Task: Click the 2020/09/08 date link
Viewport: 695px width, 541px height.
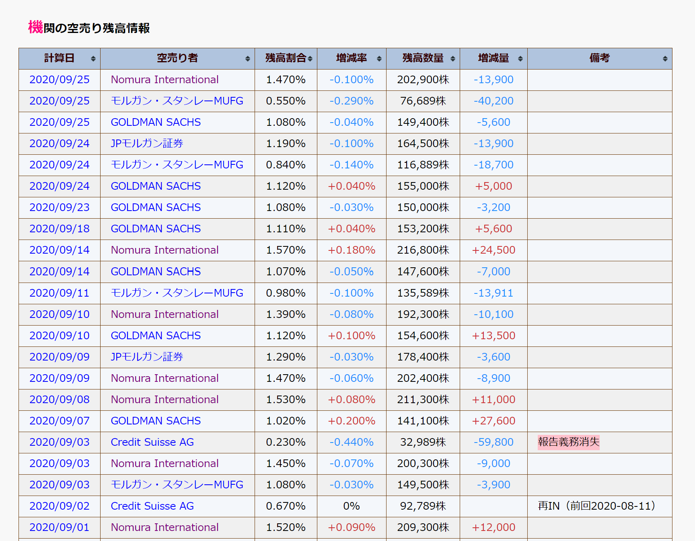Action: pos(60,400)
